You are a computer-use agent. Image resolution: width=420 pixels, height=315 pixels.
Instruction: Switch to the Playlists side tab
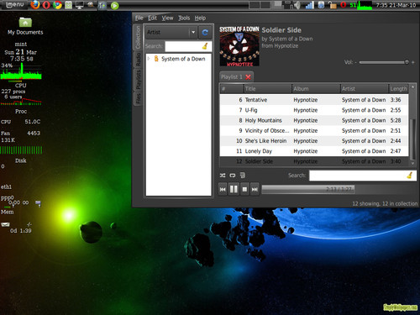point(138,80)
